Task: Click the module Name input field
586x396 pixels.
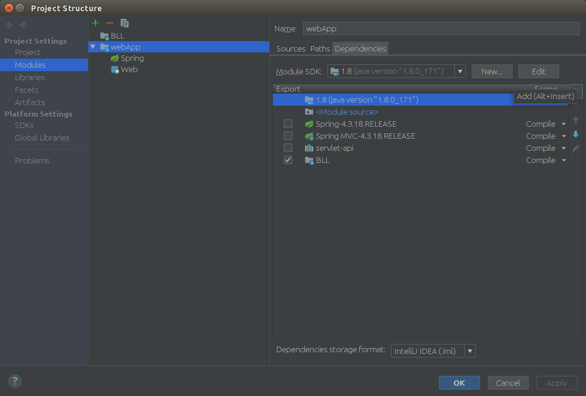Action: click(441, 29)
